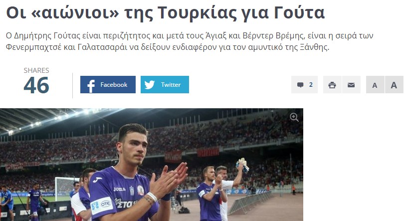Click the comment count number 2
Screen dimensions: 405x221
tap(311, 85)
